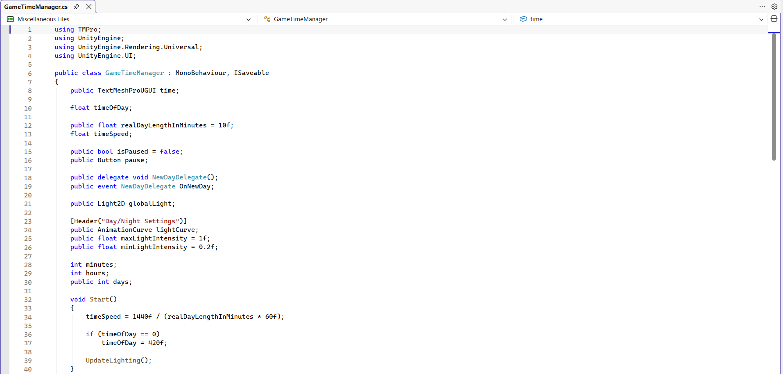783x374 pixels.
Task: Click the days variable on line 30
Action: pyautogui.click(x=121, y=282)
